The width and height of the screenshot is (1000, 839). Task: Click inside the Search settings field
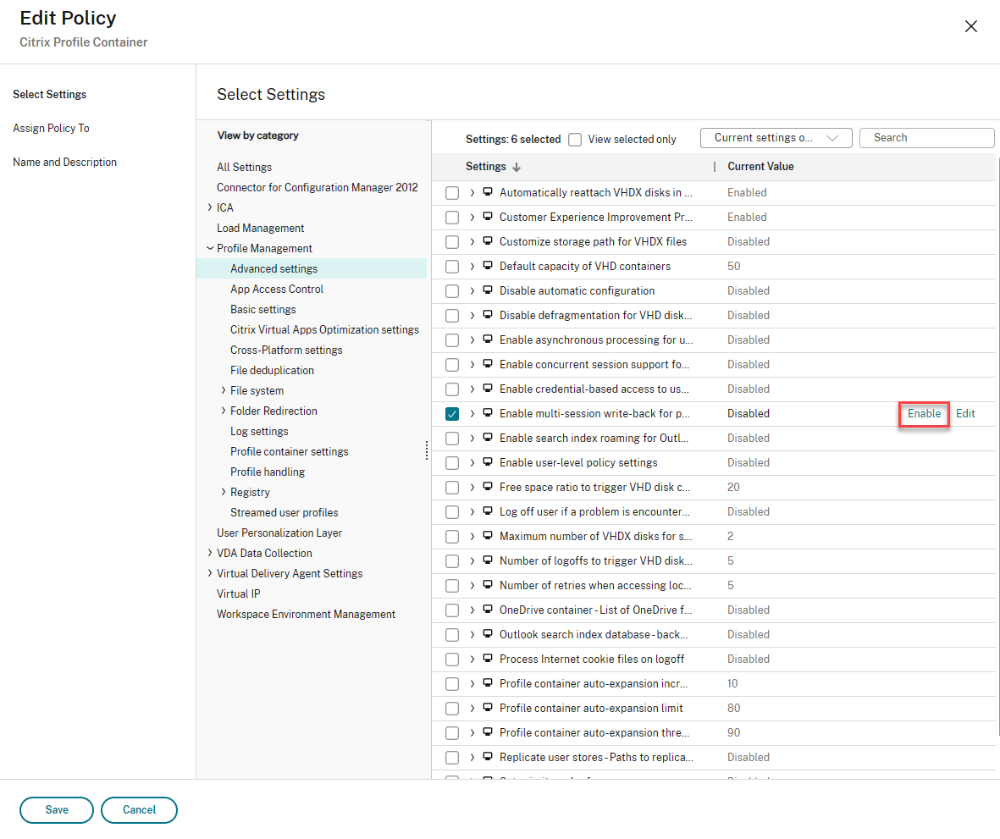tap(926, 138)
